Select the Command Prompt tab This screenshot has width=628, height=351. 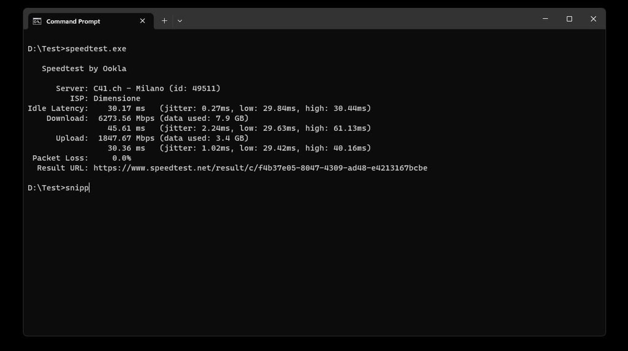[74, 21]
